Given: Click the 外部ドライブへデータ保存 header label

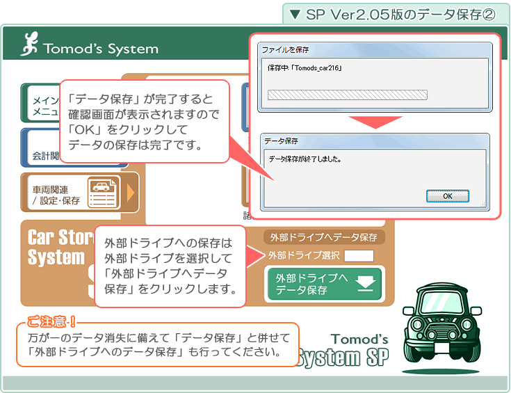Looking at the screenshot, I should (x=324, y=237).
